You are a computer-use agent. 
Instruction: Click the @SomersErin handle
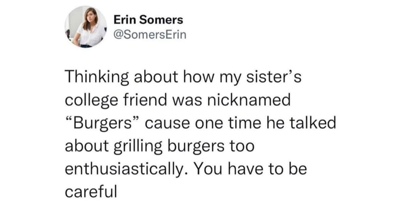[x=150, y=35]
